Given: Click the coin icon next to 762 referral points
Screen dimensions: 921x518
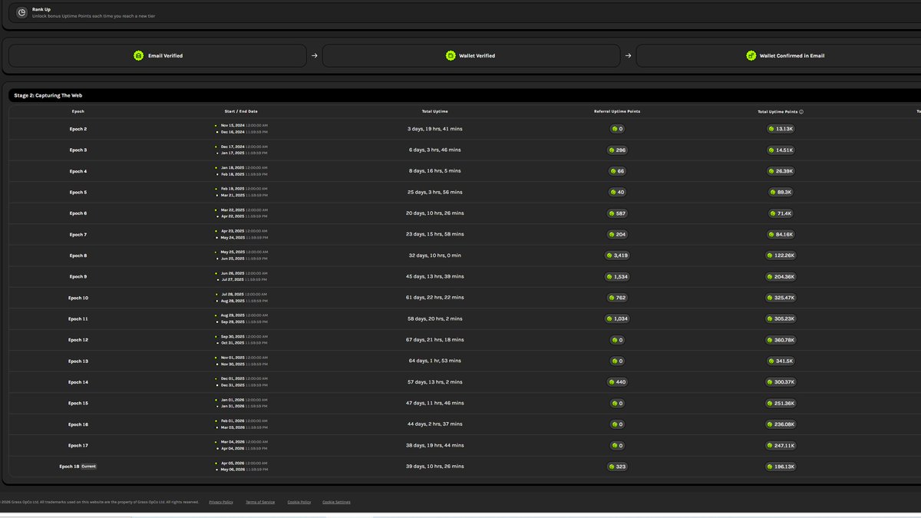Looking at the screenshot, I should pyautogui.click(x=612, y=298).
